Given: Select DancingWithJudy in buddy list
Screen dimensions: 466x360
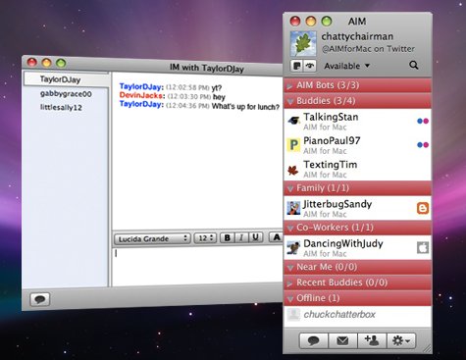Looking at the screenshot, I should pyautogui.click(x=357, y=247).
